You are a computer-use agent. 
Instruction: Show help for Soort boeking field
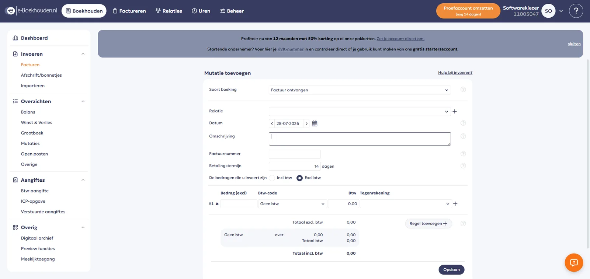point(463,90)
